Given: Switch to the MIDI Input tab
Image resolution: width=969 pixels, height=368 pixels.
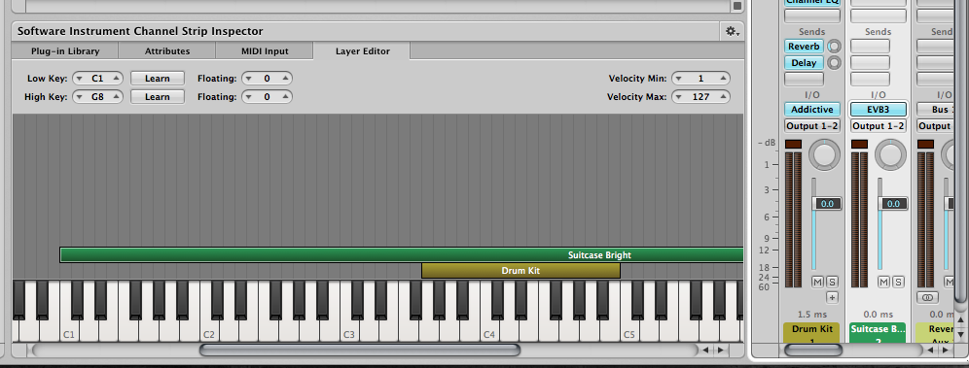Looking at the screenshot, I should click(264, 51).
